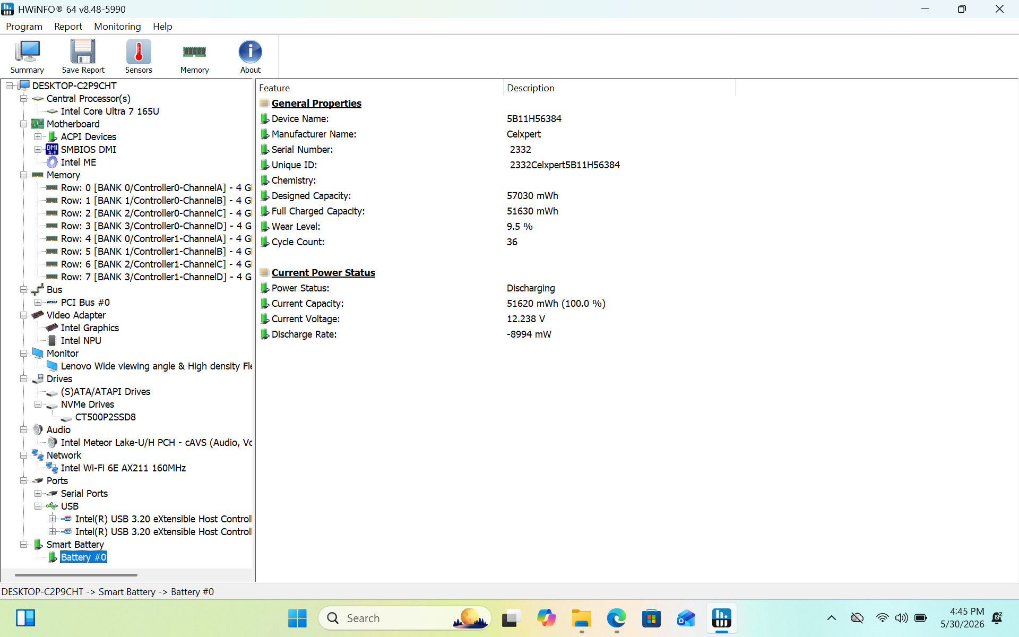Open the Help menu

click(x=162, y=27)
